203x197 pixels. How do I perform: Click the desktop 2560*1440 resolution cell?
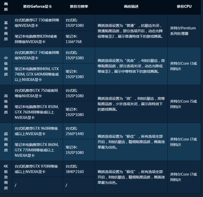point(79,131)
